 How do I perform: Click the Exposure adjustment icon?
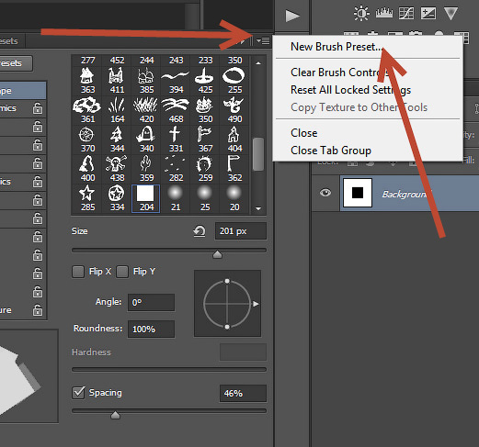(428, 14)
